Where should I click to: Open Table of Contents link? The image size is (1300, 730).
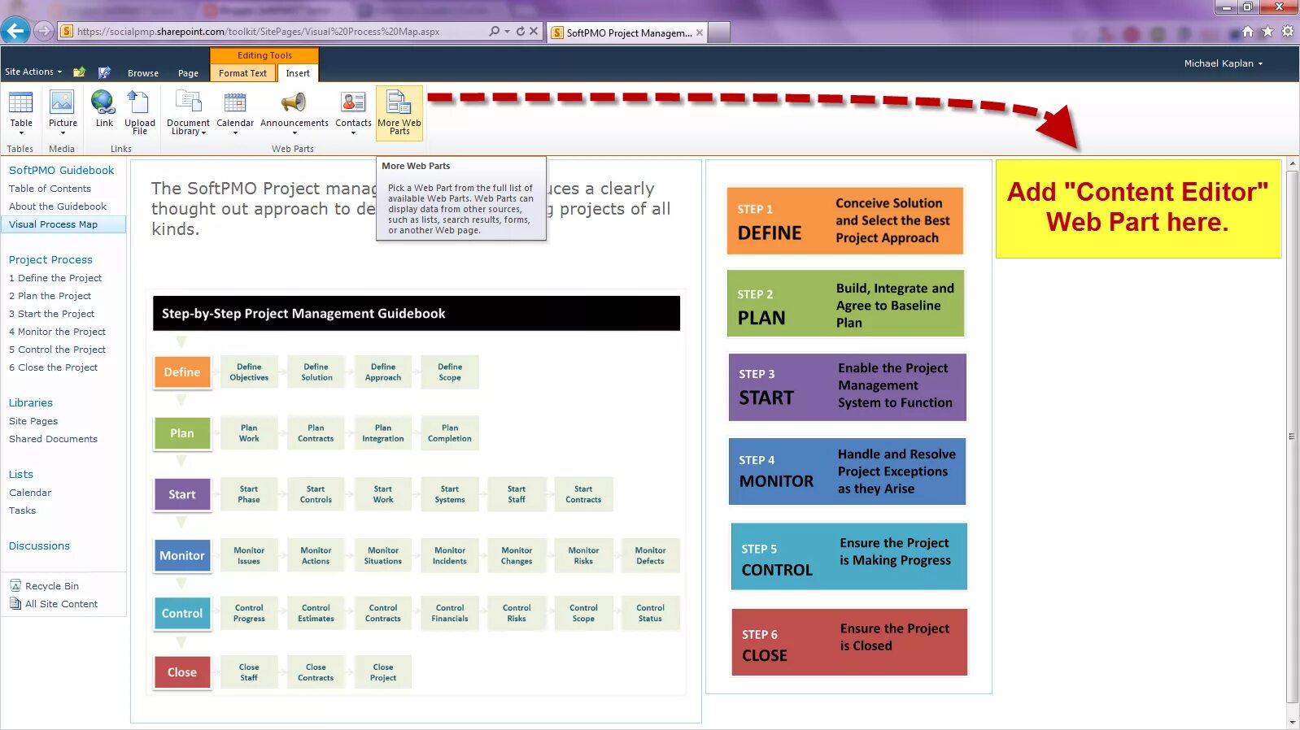pyautogui.click(x=50, y=189)
